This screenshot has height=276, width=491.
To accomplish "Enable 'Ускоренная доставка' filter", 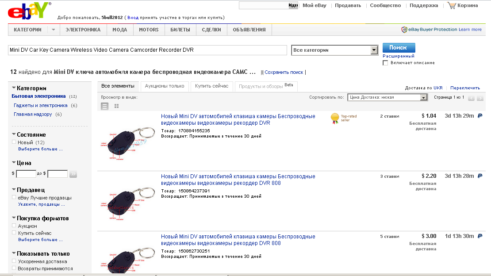I will coord(14,261).
